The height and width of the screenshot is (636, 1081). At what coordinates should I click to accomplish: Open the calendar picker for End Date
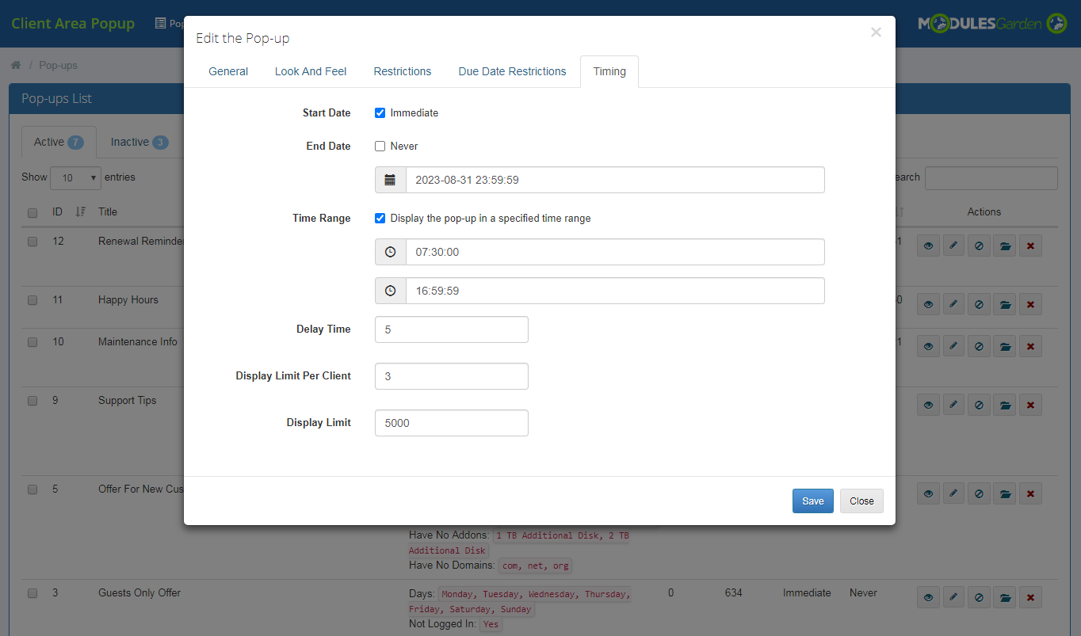click(390, 180)
